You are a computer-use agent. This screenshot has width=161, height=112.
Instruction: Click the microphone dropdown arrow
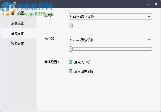click(149, 17)
